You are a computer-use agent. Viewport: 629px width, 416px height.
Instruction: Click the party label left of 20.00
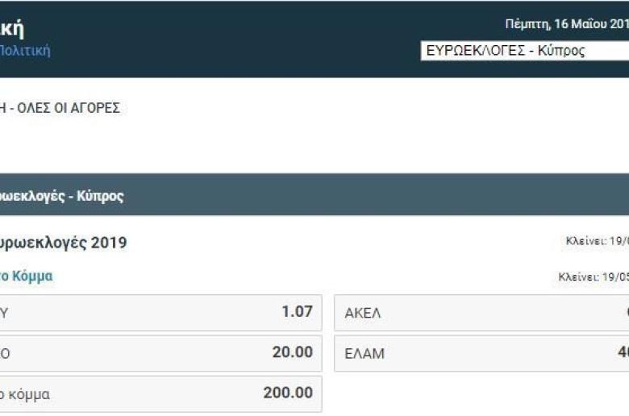click(x=5, y=354)
